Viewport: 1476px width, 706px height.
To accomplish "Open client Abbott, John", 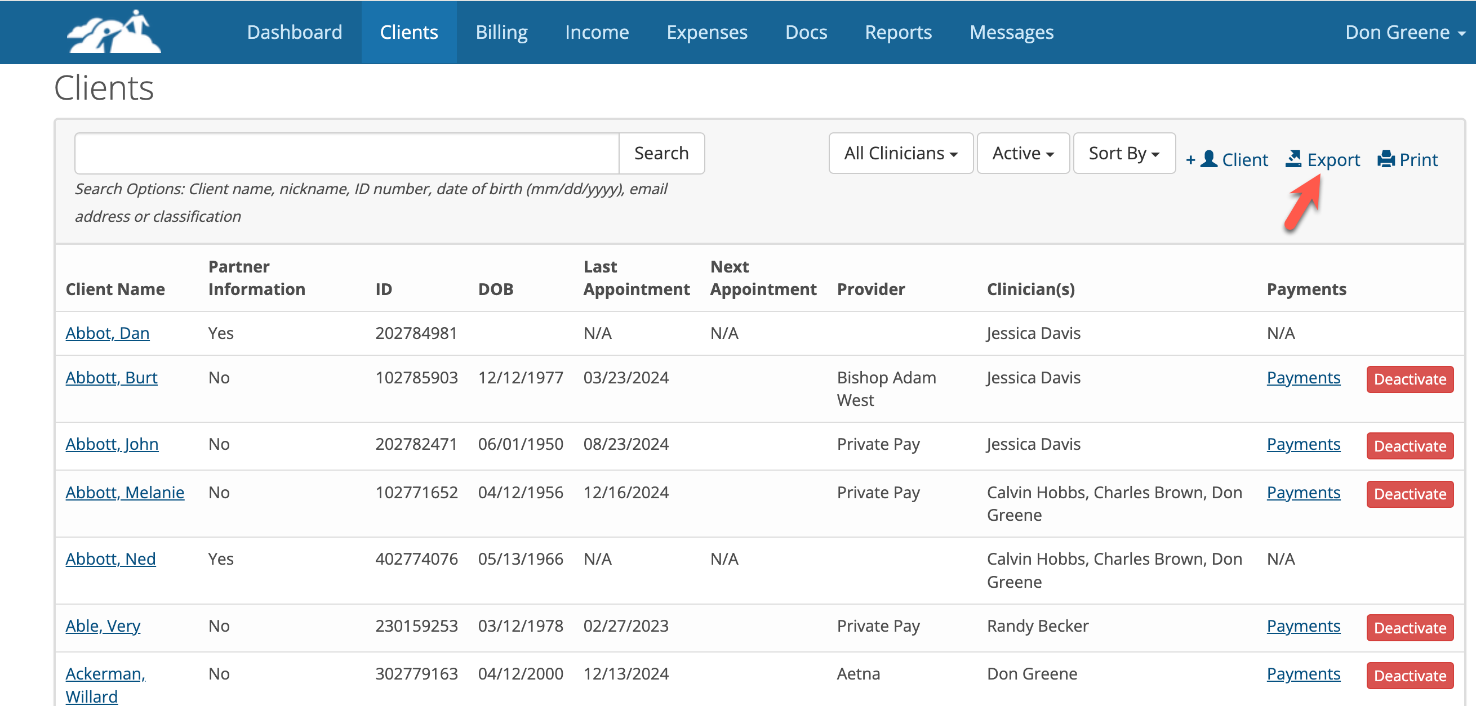I will (x=112, y=444).
